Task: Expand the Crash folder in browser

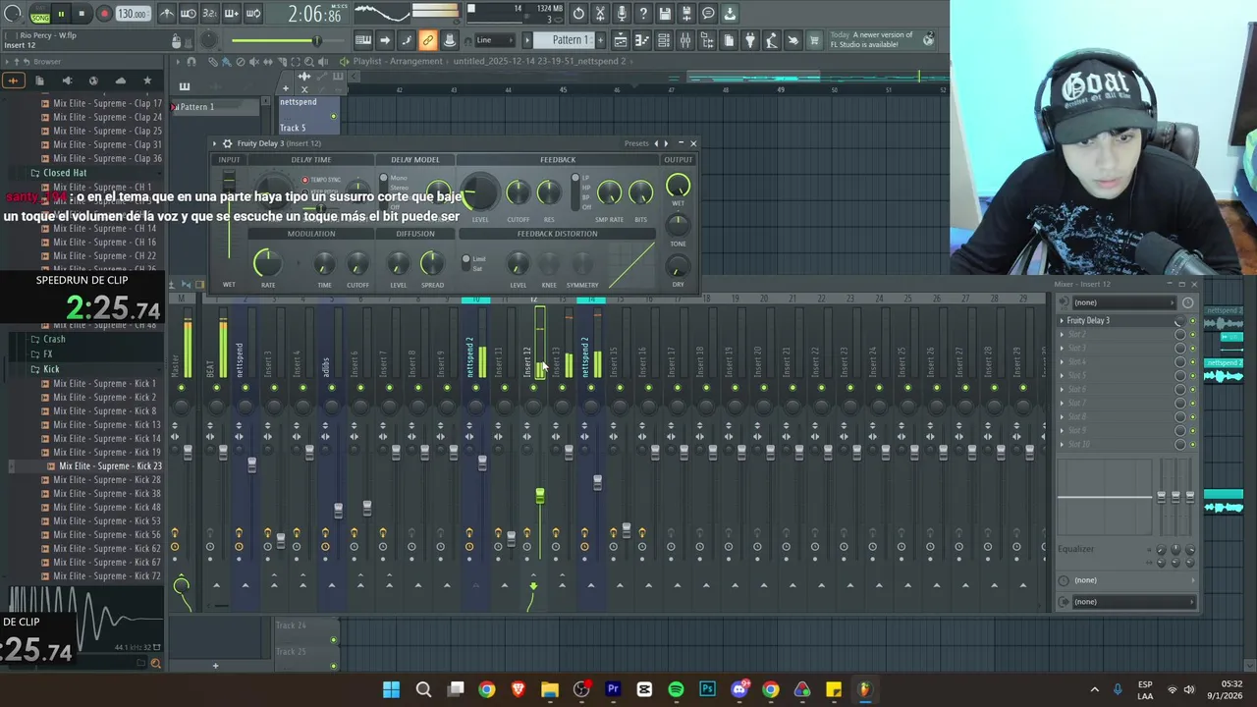Action: point(54,340)
